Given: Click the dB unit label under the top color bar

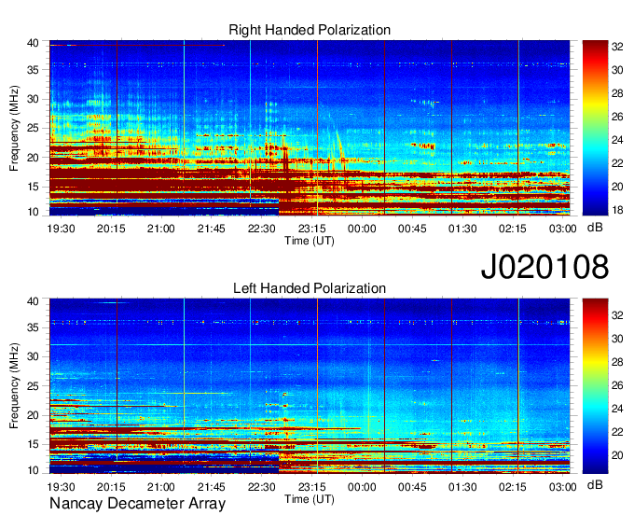Looking at the screenshot, I should tap(595, 228).
